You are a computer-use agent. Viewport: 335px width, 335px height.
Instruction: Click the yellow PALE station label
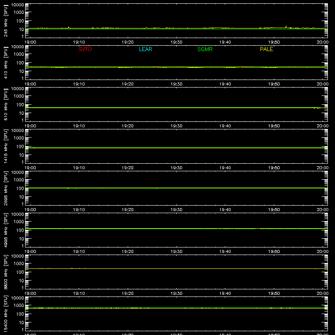[x=266, y=49]
